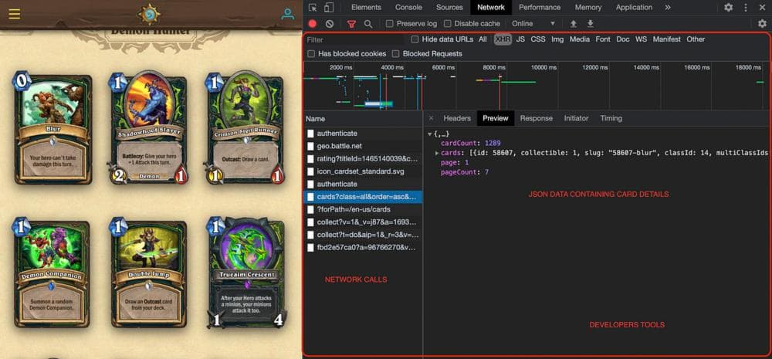The image size is (772, 359).
Task: Open the Sources tab
Action: coord(449,8)
